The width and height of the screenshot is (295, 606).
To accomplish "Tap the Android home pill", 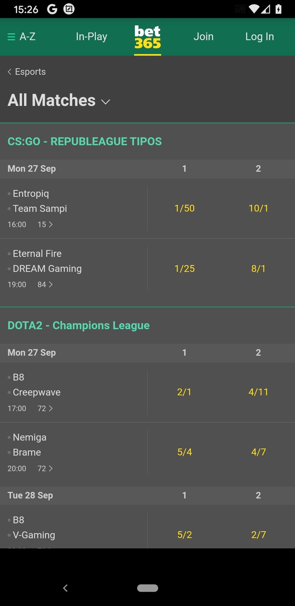I will [147, 588].
